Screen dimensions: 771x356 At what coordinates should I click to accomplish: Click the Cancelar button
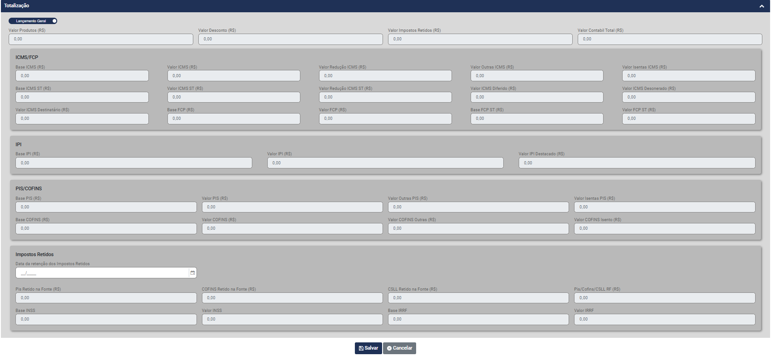click(x=399, y=348)
